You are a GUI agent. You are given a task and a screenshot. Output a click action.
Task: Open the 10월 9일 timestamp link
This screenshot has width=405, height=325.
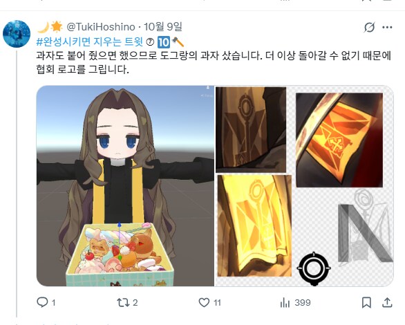163,26
